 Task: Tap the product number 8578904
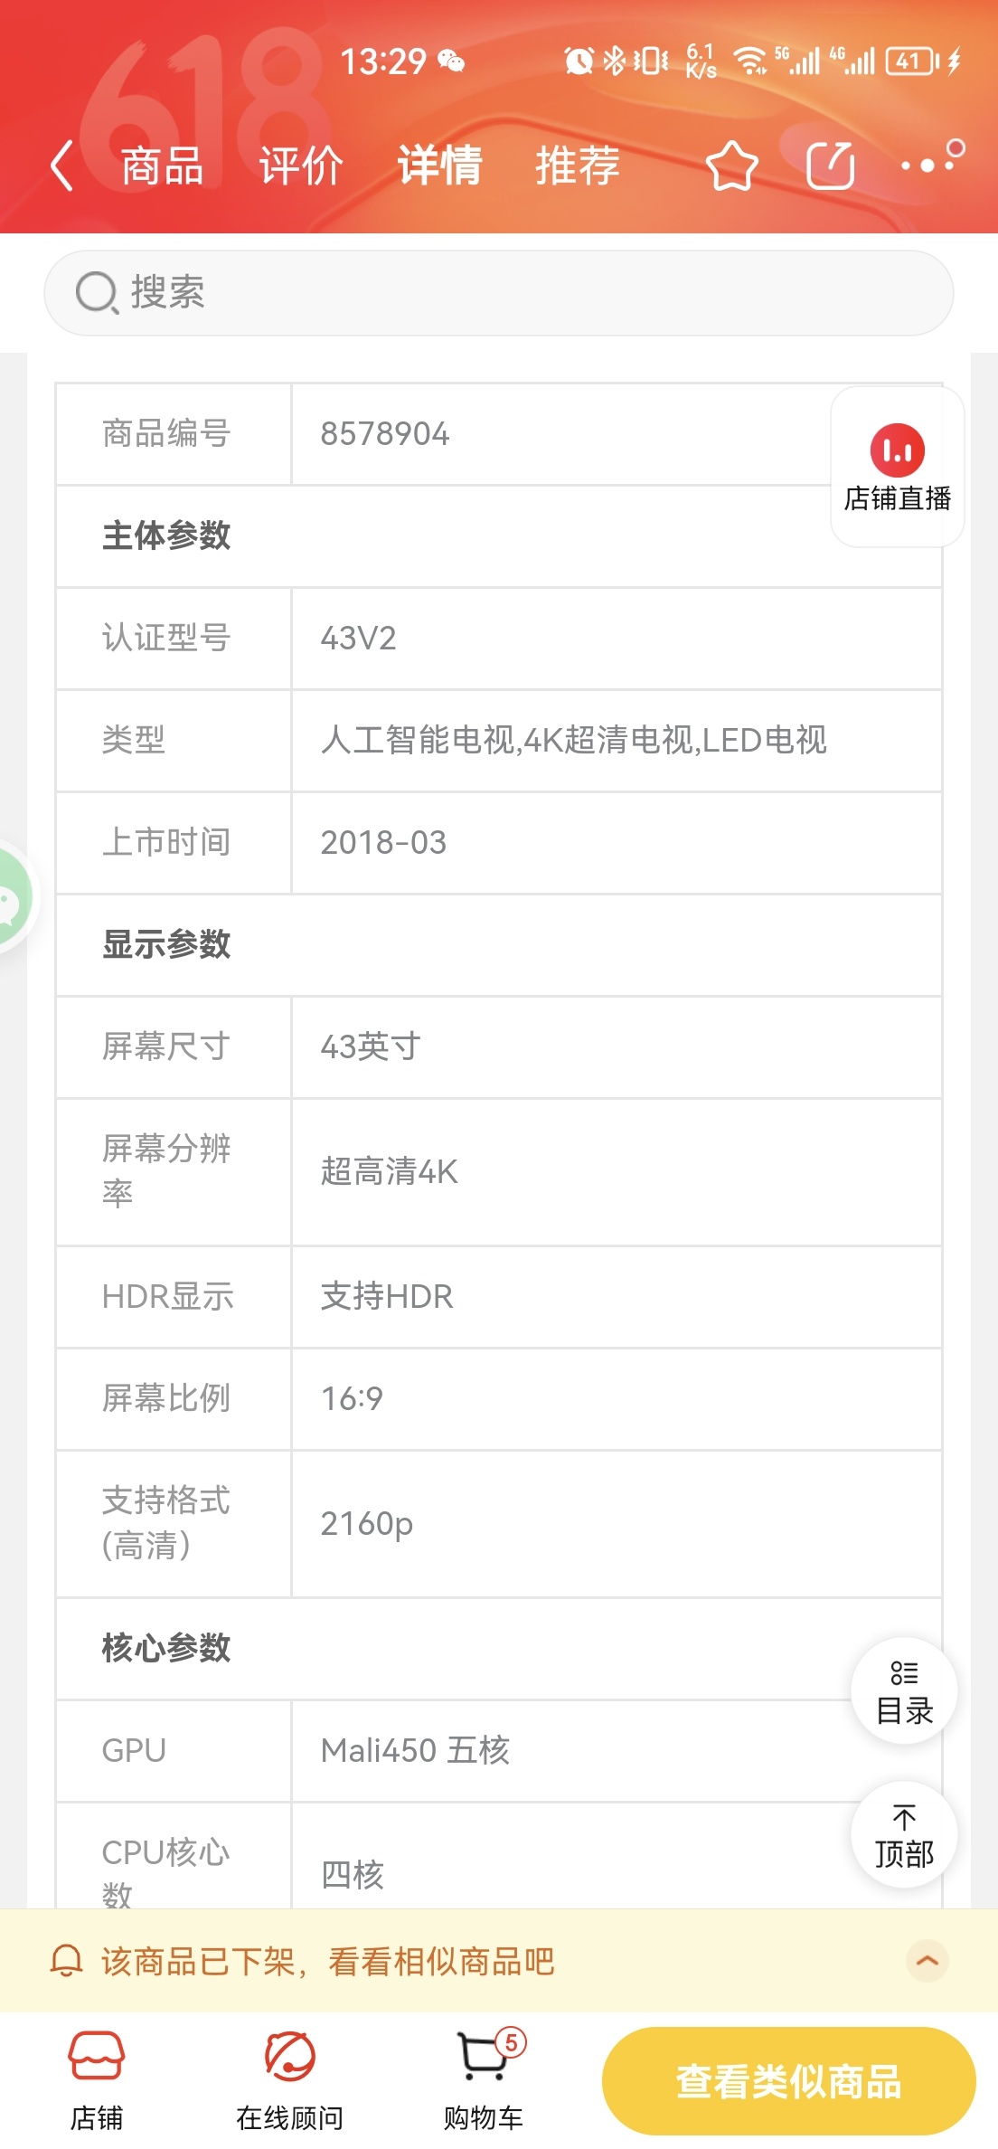pos(385,434)
